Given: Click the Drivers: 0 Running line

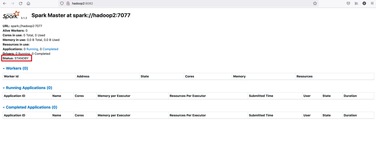Looking at the screenshot, I should click(26, 54).
